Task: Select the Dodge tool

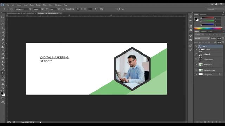Action: pyautogui.click(x=2, y=65)
